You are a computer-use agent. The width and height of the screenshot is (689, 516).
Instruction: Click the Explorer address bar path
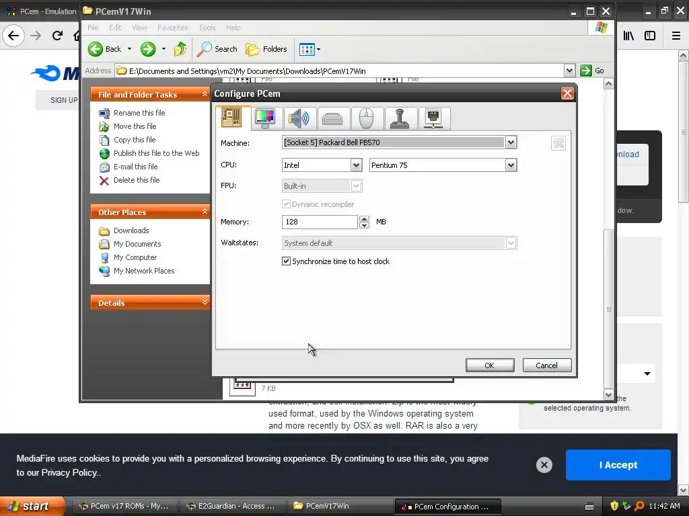(340, 71)
